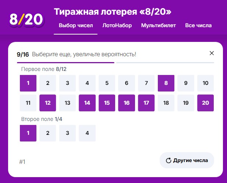Unmark number 14 in the first field
Image resolution: width=227 pixels, height=183 pixels.
click(87, 103)
